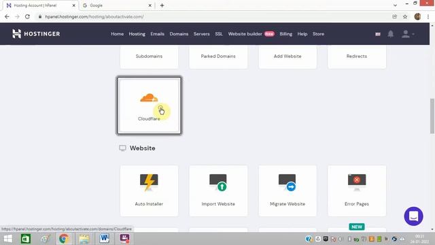Go forward in browser history
Screen dimensions: 435x245
pyautogui.click(x=17, y=16)
